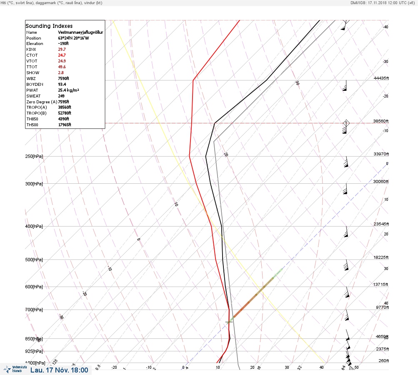Click the wind barb at 23545ft

tap(346, 232)
